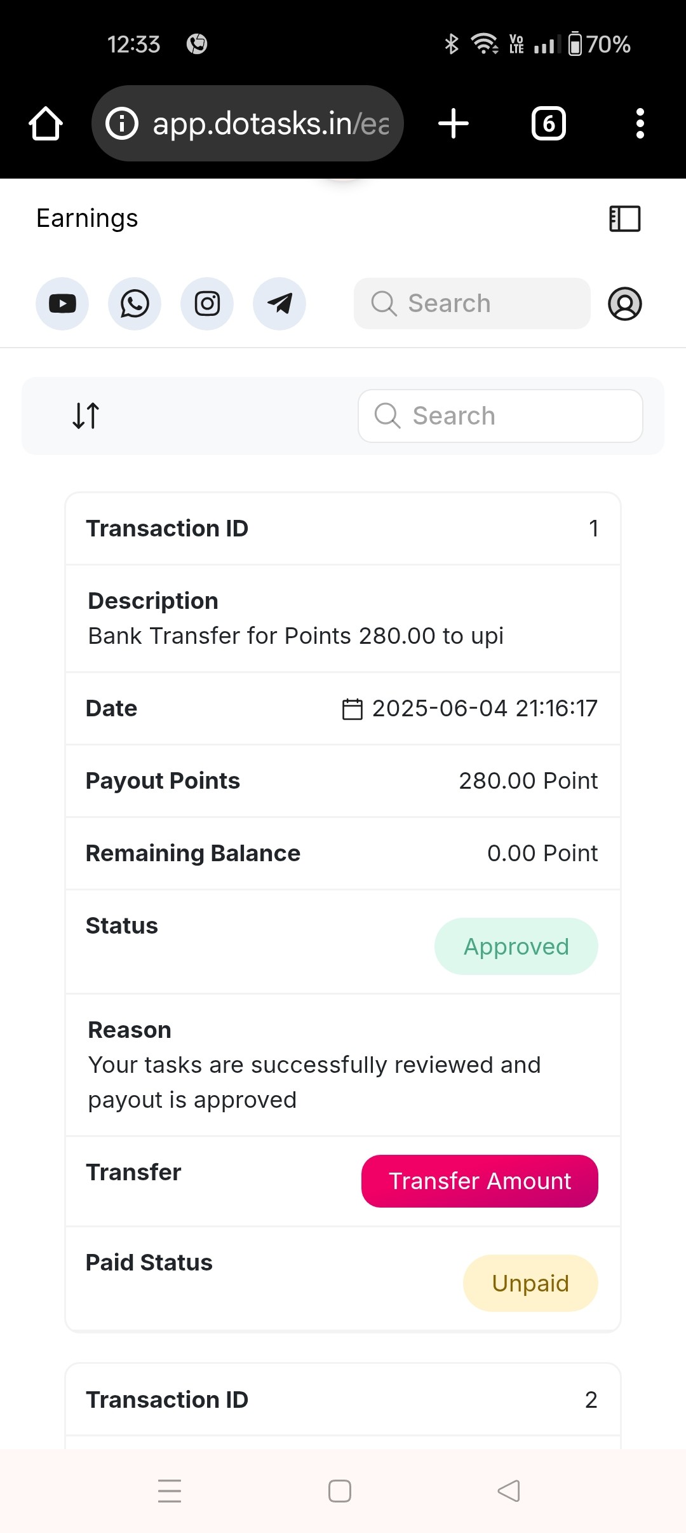View site info icon in address bar
The image size is (686, 1533).
coord(122,123)
